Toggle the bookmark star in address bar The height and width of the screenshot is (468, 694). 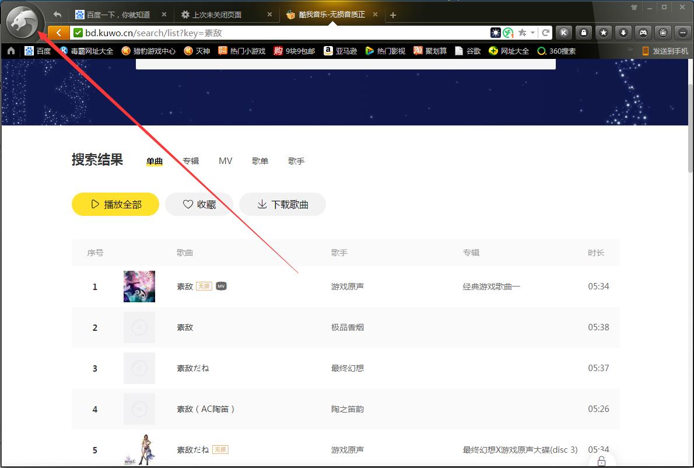tap(523, 33)
